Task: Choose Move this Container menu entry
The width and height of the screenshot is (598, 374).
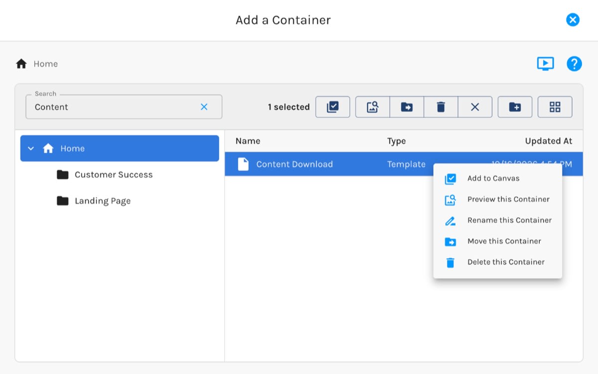Action: 498,241
